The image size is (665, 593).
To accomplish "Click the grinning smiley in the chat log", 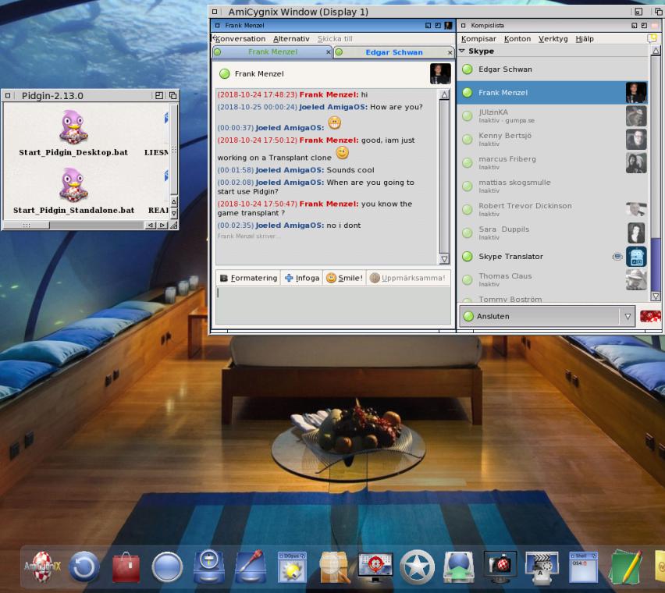I will 334,123.
